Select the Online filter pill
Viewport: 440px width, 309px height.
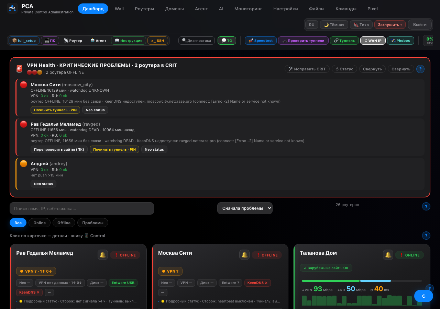[40, 223]
